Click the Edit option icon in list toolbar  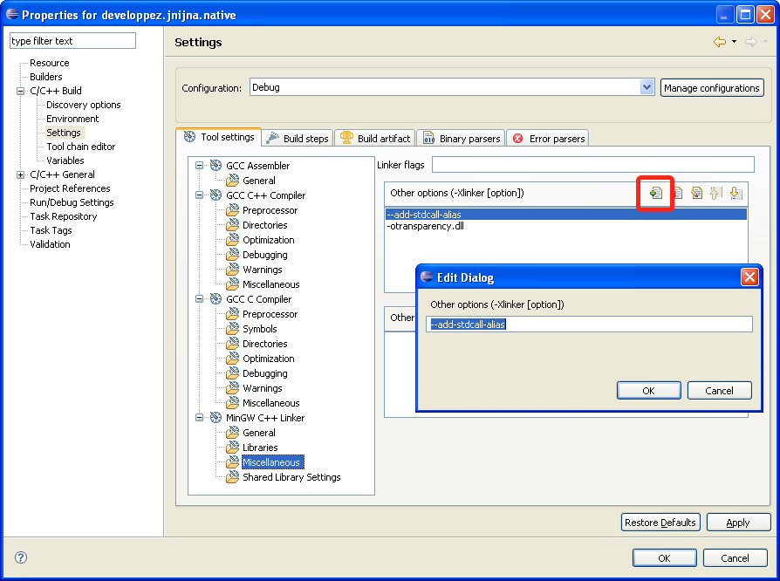pos(696,194)
